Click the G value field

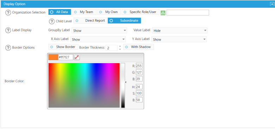tap(139, 72)
